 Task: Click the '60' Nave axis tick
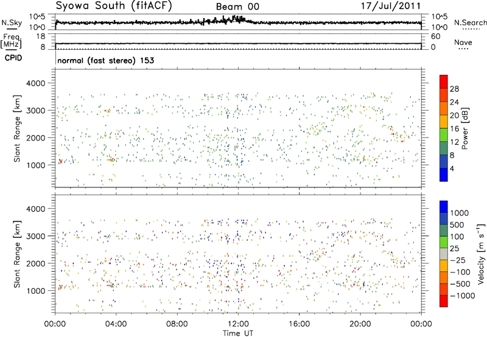pyautogui.click(x=436, y=36)
